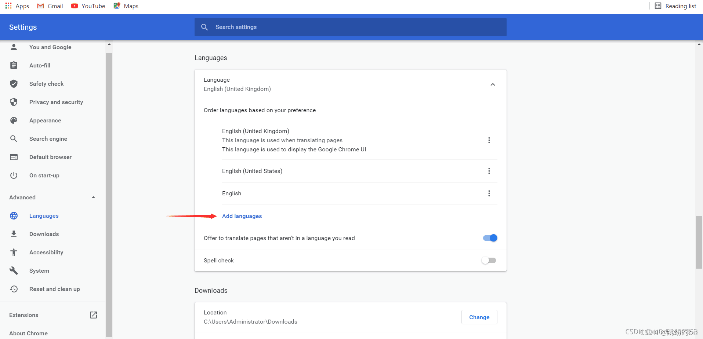Click the Appearance palette icon
The width and height of the screenshot is (703, 339).
point(14,121)
